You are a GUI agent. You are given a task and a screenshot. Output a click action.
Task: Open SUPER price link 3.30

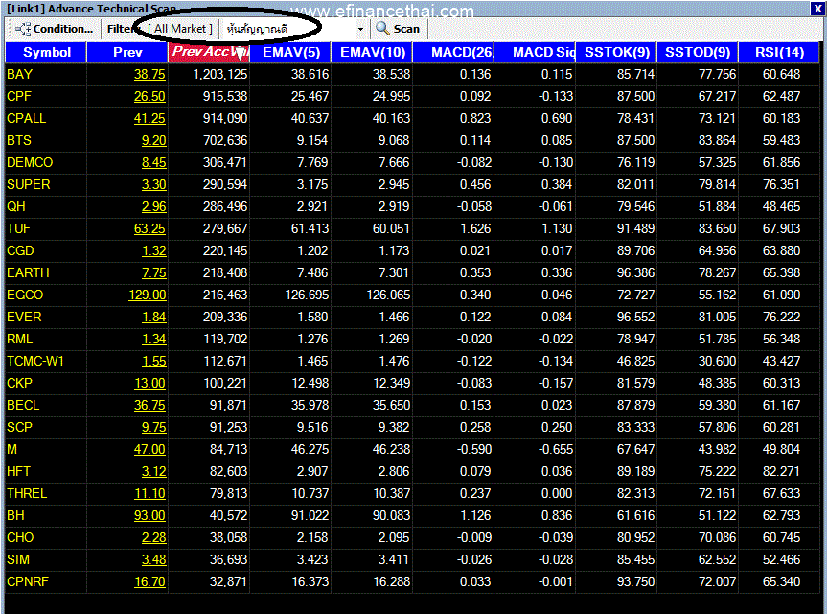153,185
